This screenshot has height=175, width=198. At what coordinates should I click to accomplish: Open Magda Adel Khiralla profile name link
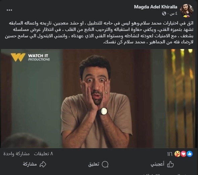click(x=156, y=7)
